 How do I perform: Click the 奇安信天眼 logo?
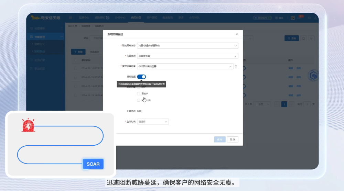(46, 18)
